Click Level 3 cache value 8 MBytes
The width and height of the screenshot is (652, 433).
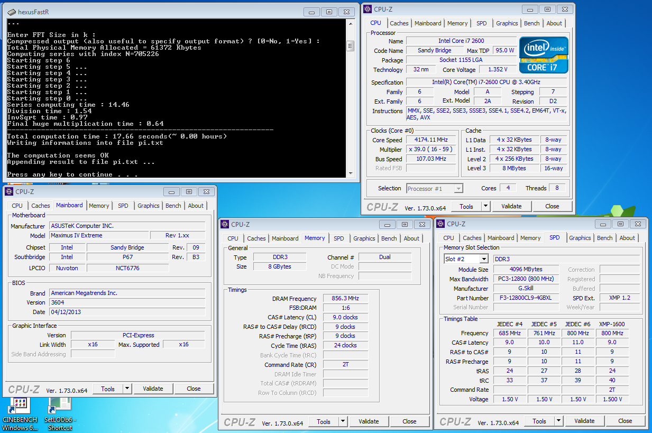point(515,168)
